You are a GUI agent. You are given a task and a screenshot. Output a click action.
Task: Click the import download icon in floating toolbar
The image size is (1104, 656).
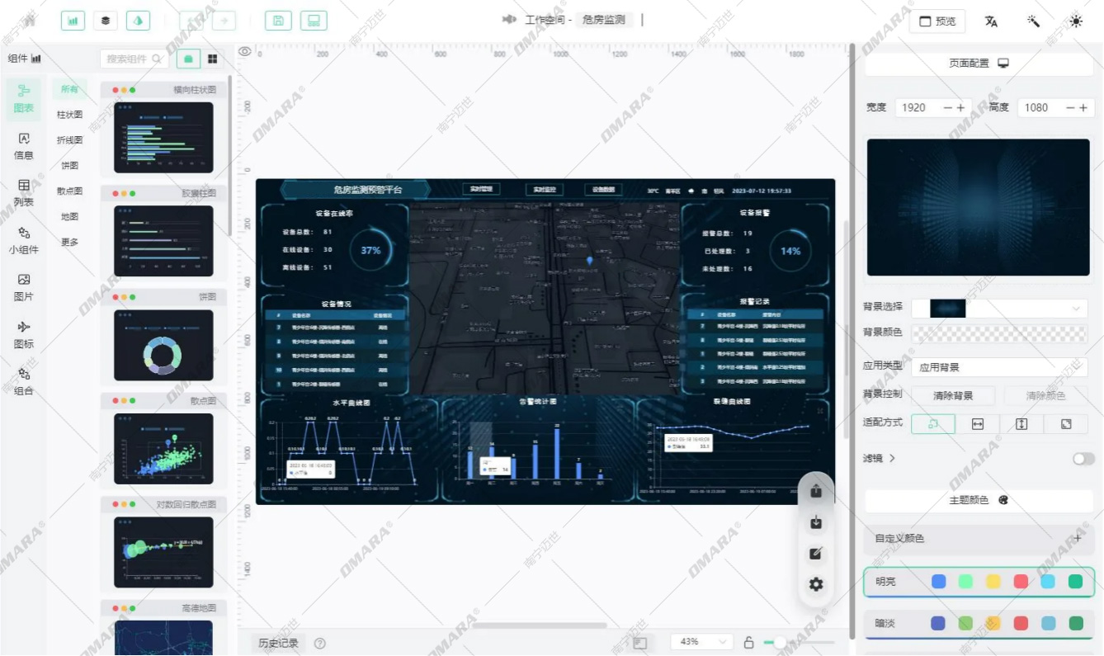[x=816, y=522]
